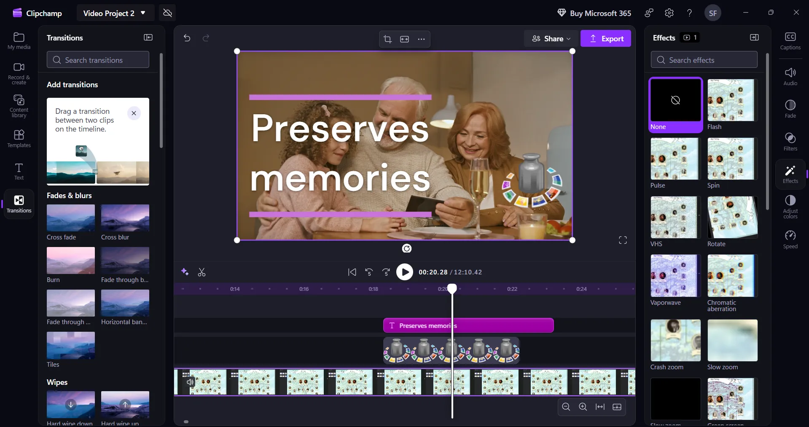Click the timeline playhead marker
The height and width of the screenshot is (427, 809).
pyautogui.click(x=452, y=288)
